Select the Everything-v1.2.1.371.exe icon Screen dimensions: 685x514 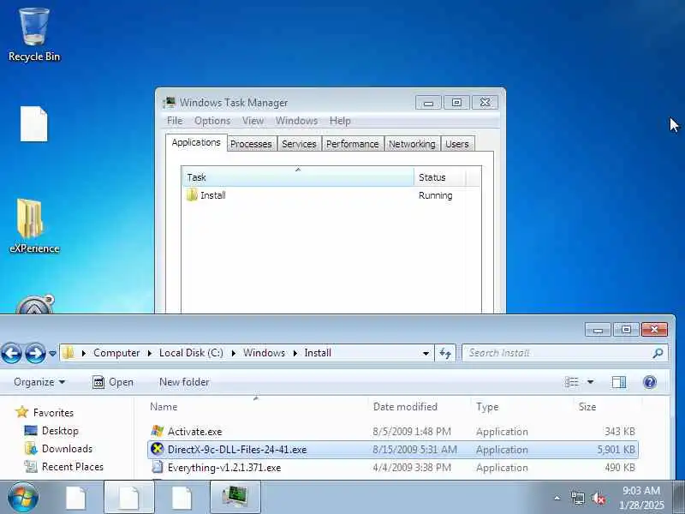158,467
